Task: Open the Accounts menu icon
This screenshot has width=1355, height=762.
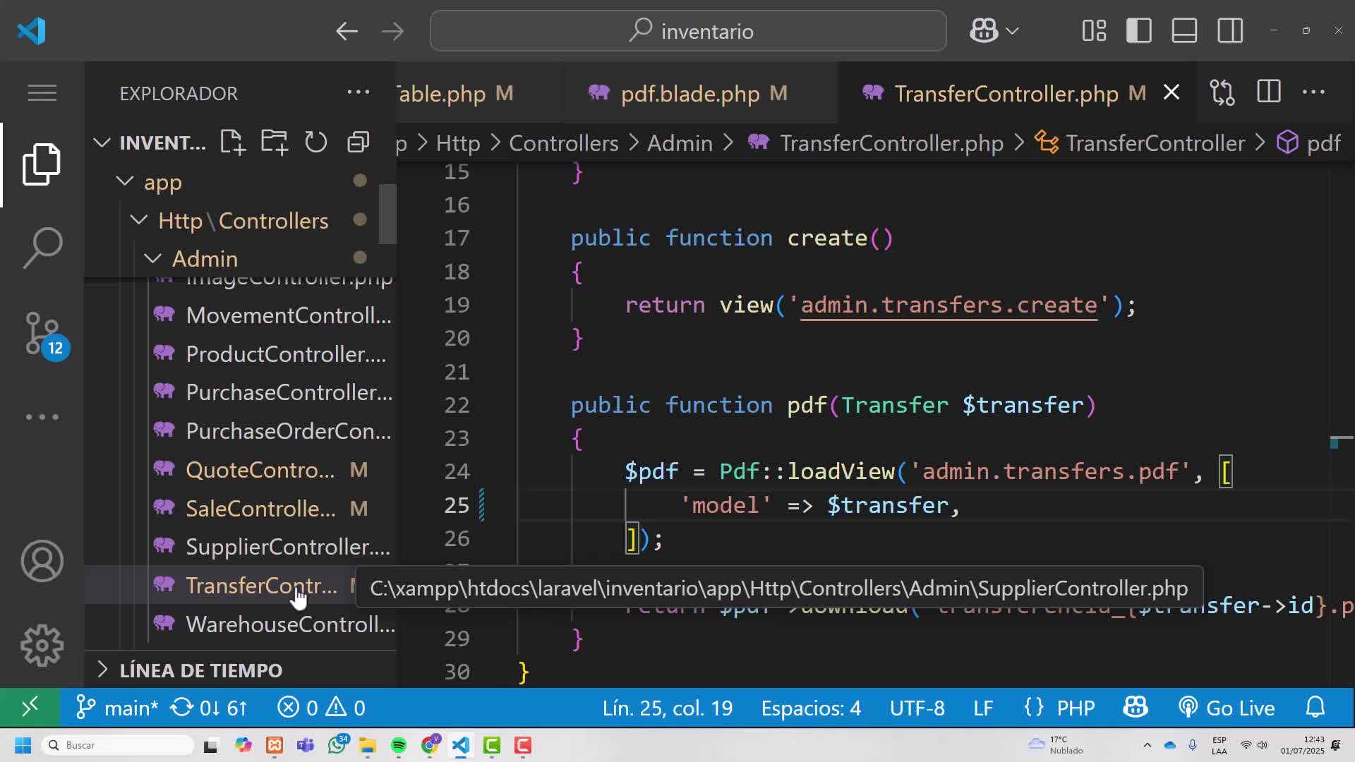Action: 42,562
